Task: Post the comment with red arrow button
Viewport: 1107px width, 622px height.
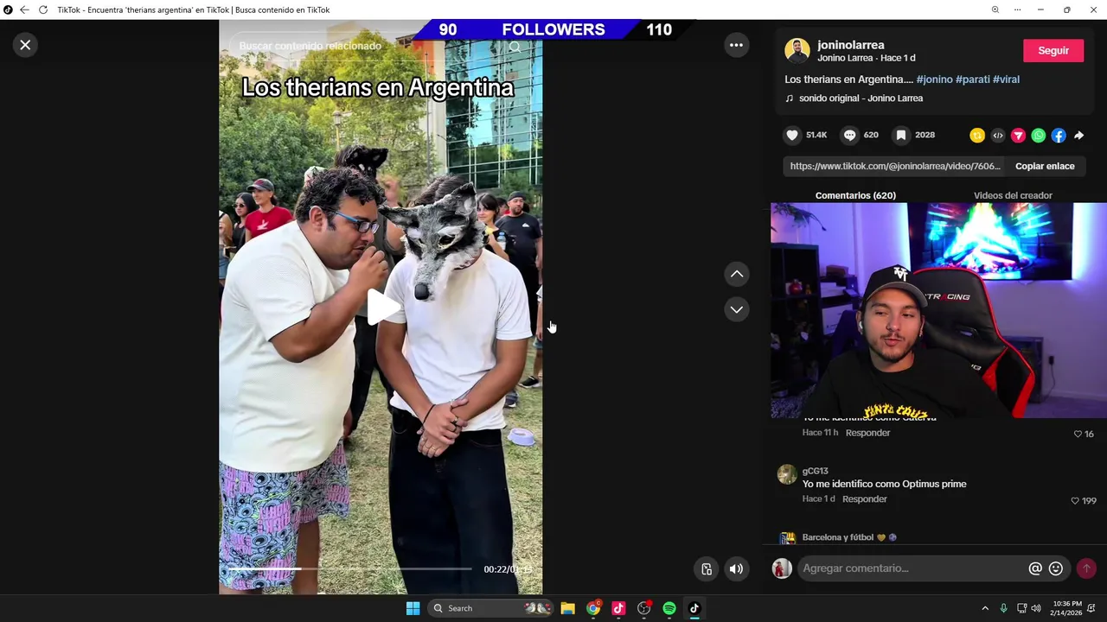Action: click(x=1086, y=568)
